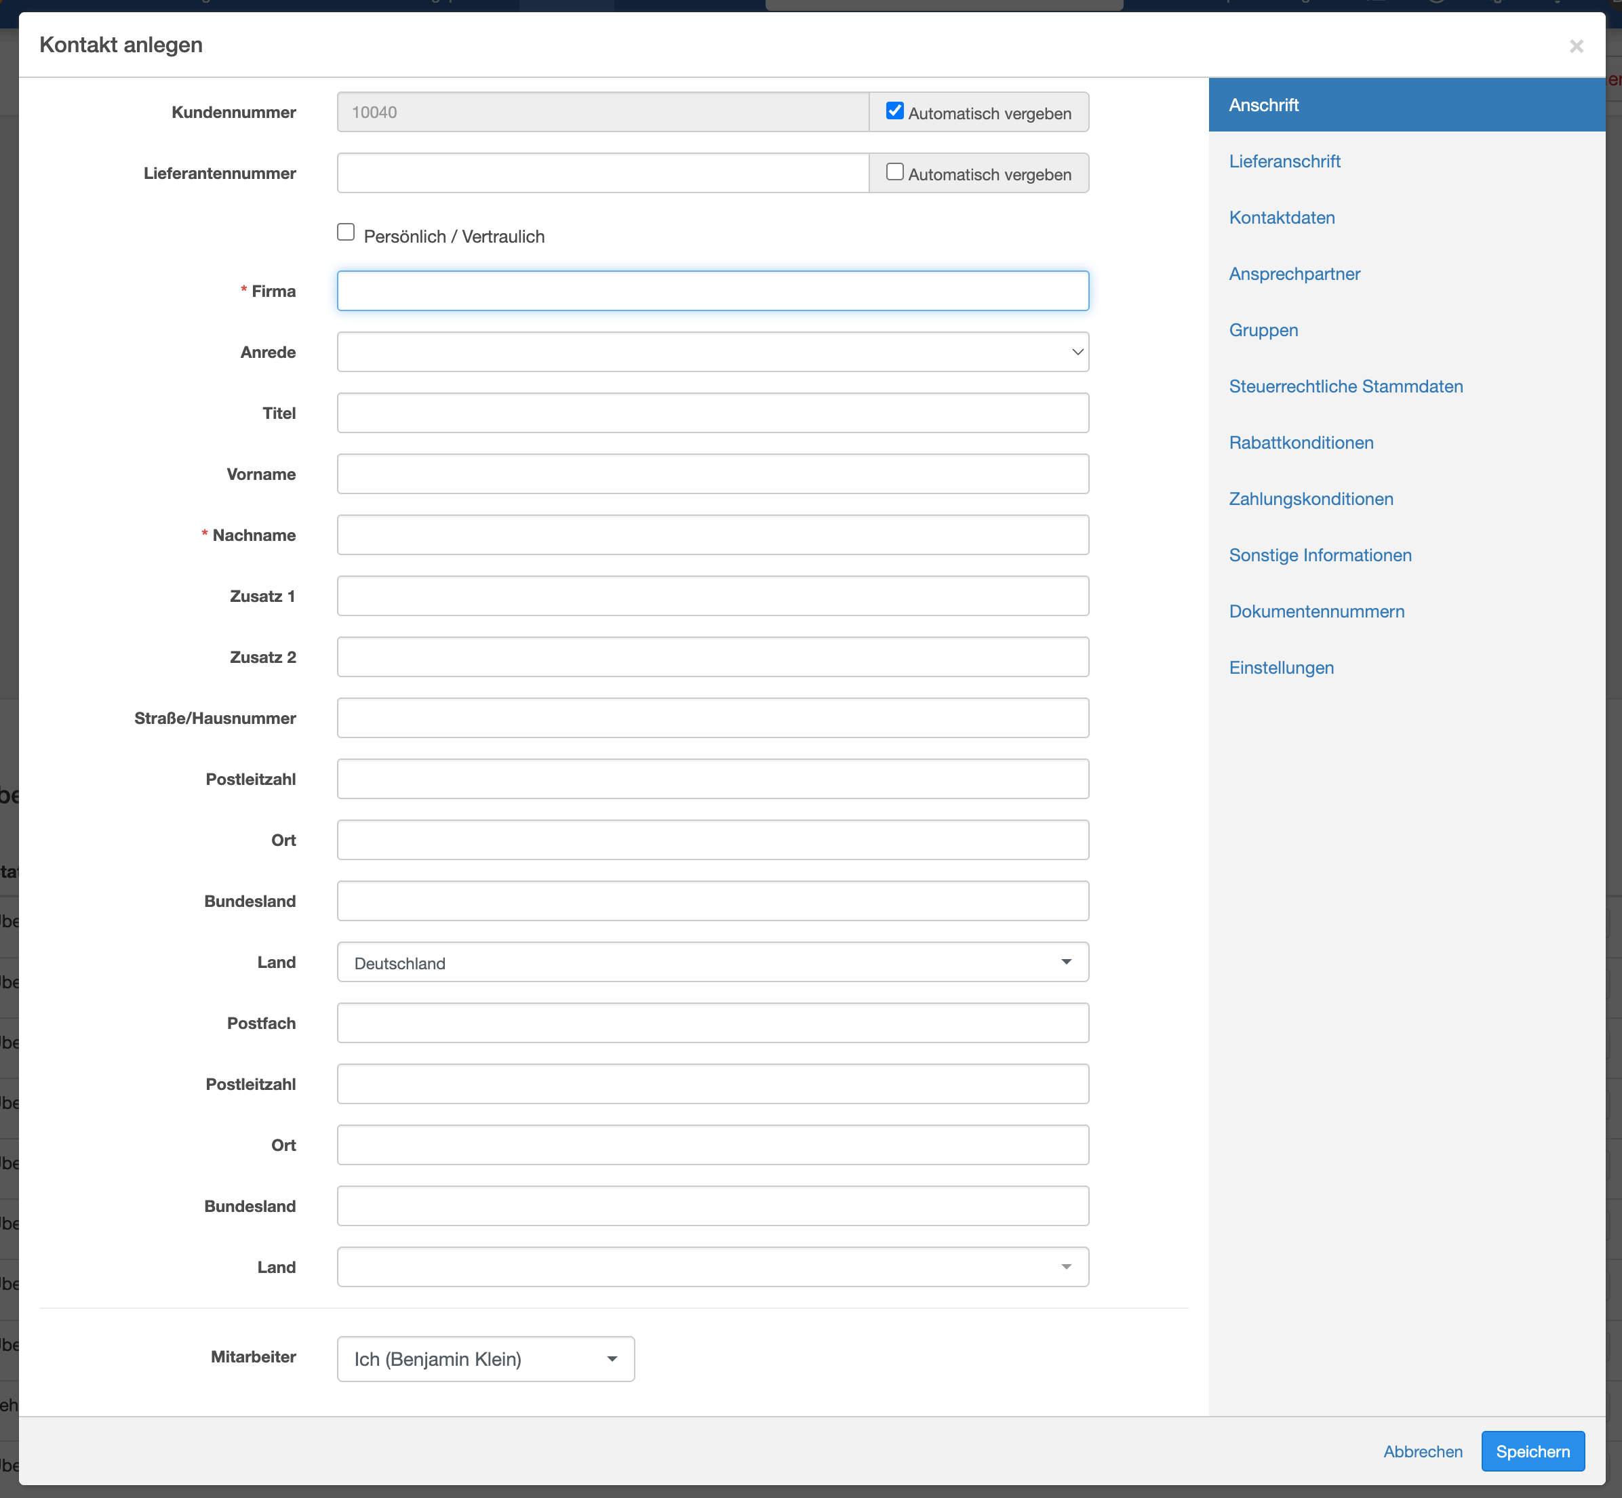
Task: Enable Lieferantennummer Automatisch vergeben checkbox
Action: tap(894, 172)
